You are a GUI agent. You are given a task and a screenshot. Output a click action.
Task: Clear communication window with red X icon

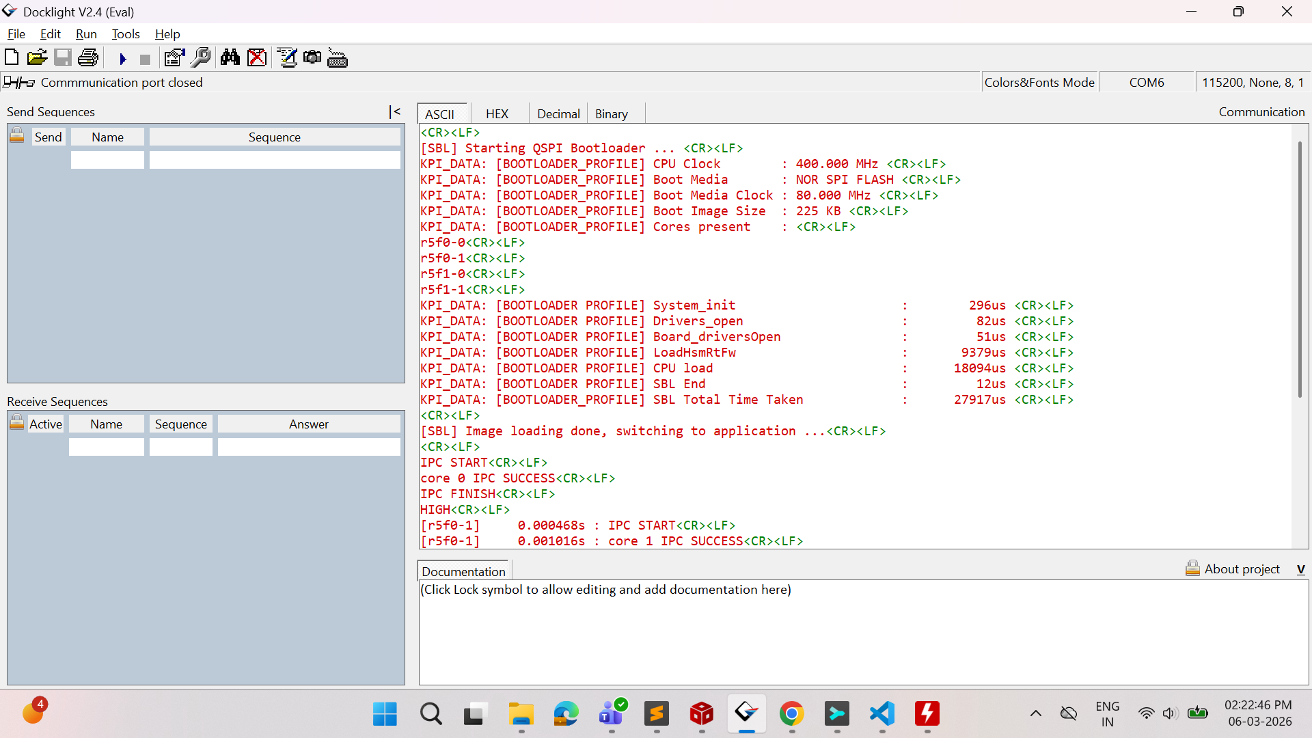(257, 58)
